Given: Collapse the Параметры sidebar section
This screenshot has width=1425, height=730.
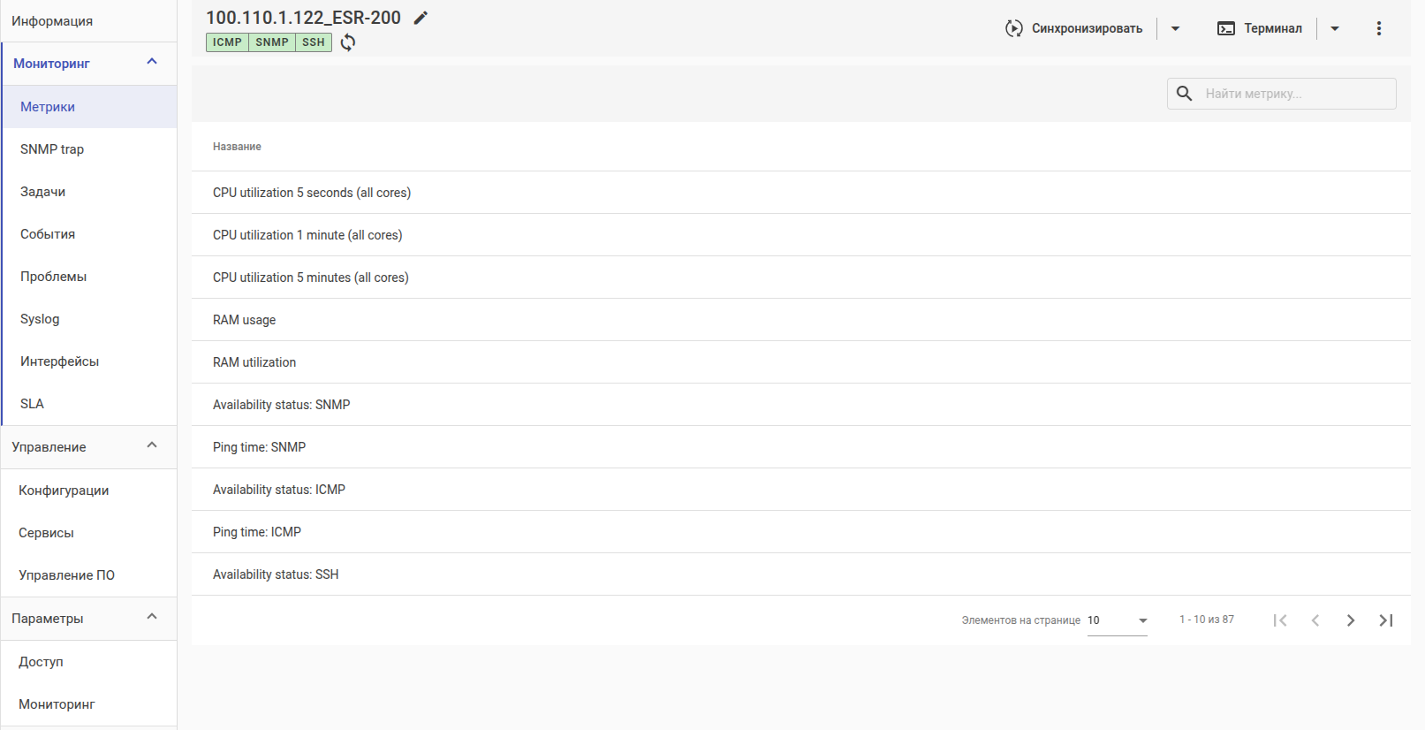Looking at the screenshot, I should click(152, 617).
